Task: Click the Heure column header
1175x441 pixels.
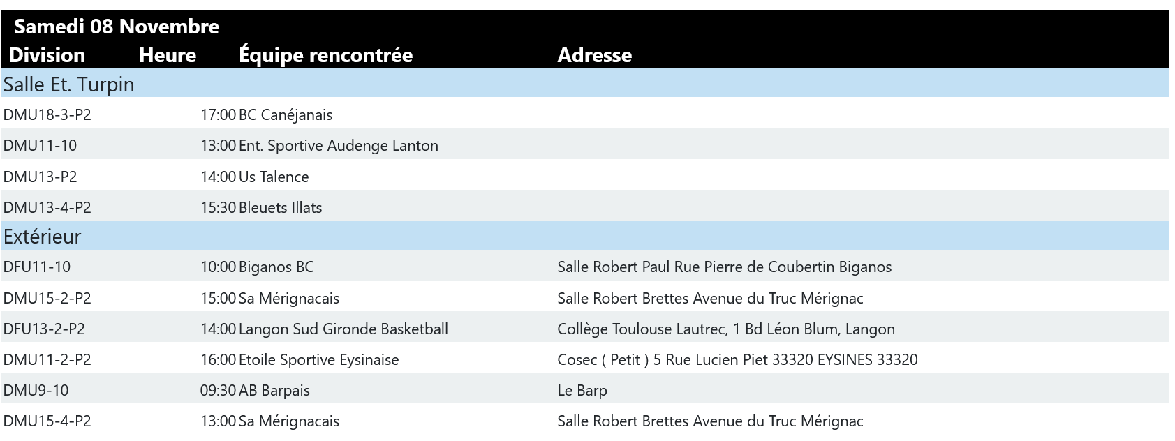Action: 168,55
